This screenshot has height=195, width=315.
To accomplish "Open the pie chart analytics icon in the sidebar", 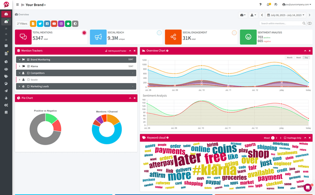I will pos(6,62).
